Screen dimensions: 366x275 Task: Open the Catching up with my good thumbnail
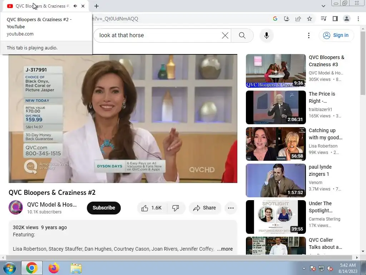276,144
